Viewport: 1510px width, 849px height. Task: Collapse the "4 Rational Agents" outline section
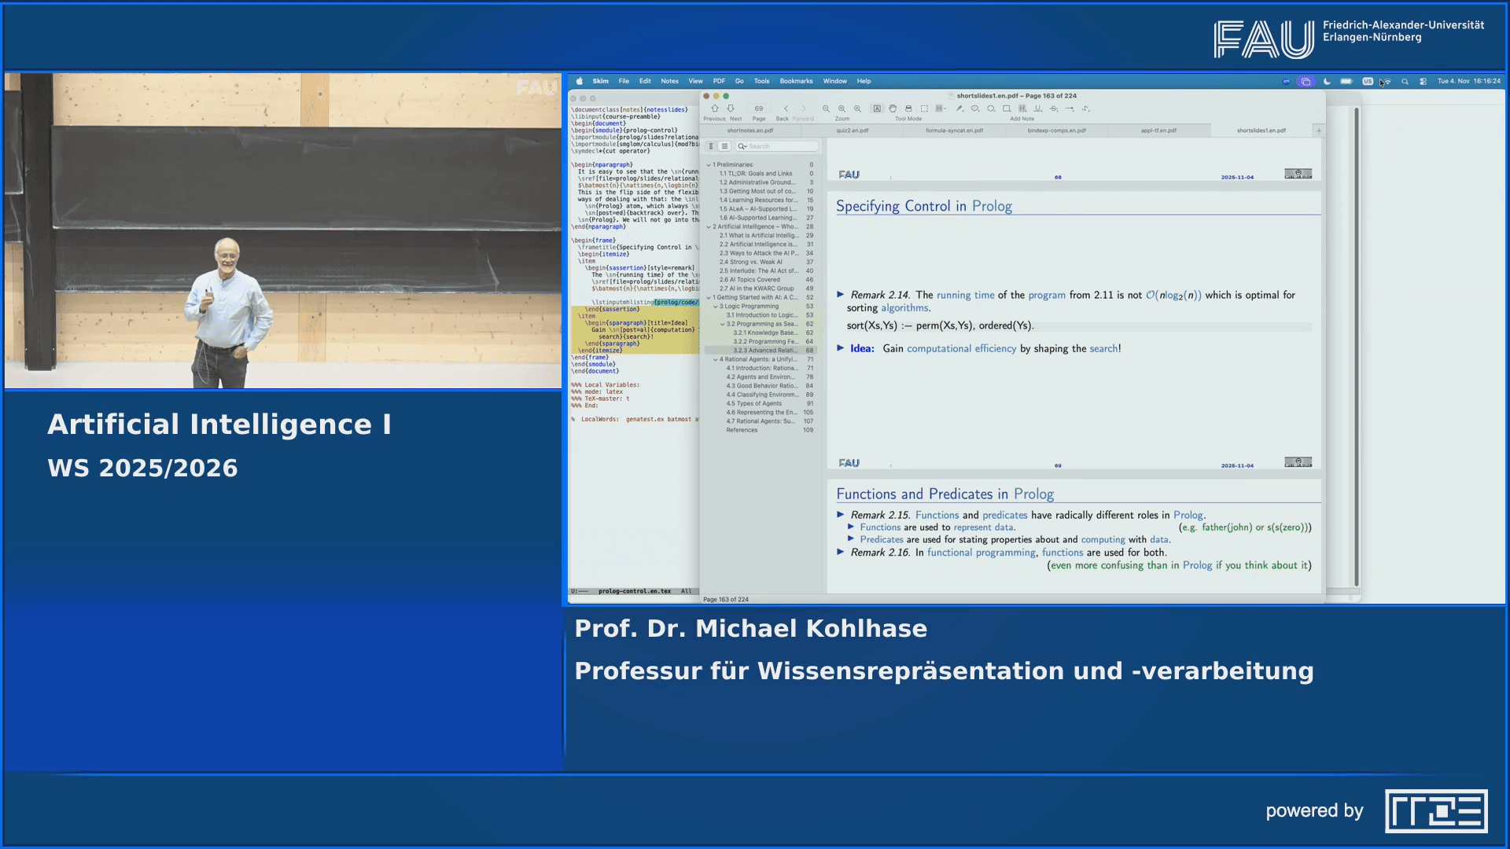coord(715,359)
